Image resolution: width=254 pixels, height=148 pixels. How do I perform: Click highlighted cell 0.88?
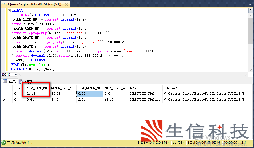click(90, 94)
